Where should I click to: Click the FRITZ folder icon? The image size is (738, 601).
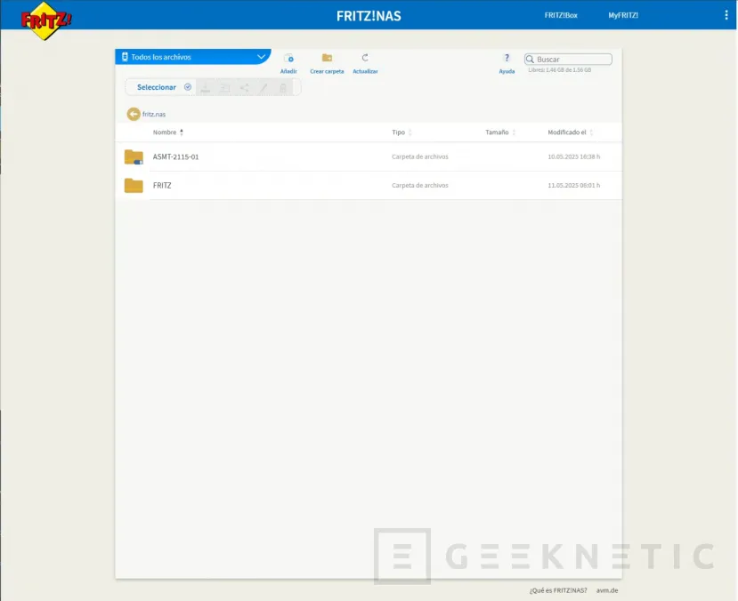[134, 185]
